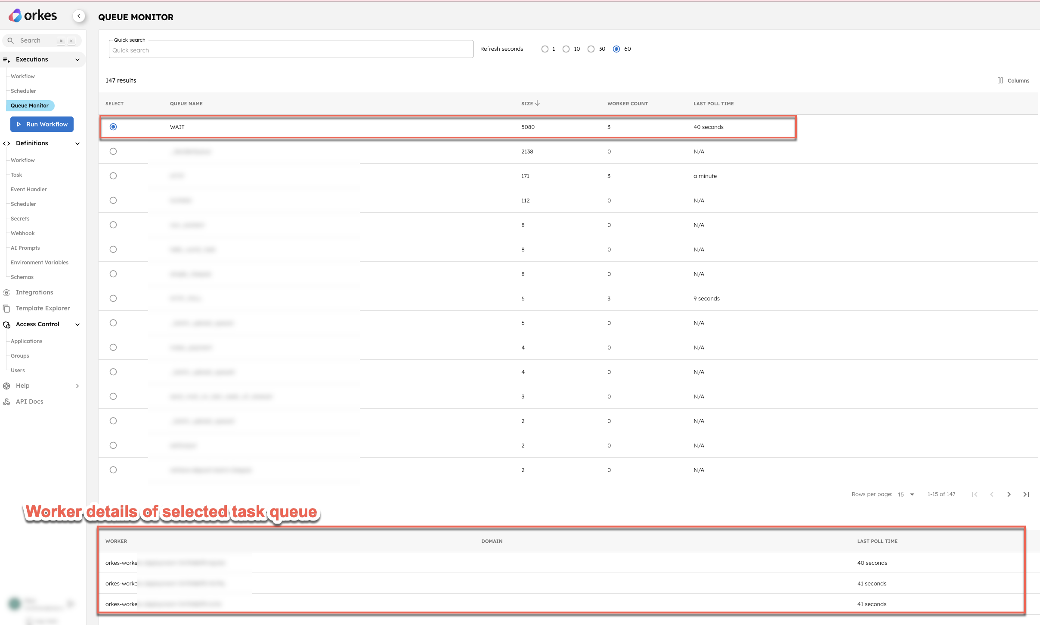Viewport: 1040px width, 625px height.
Task: Open Workflow under Executions
Action: point(23,77)
